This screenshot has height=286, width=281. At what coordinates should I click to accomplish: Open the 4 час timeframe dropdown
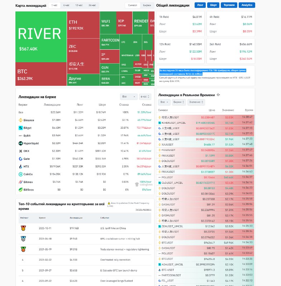[145, 97]
